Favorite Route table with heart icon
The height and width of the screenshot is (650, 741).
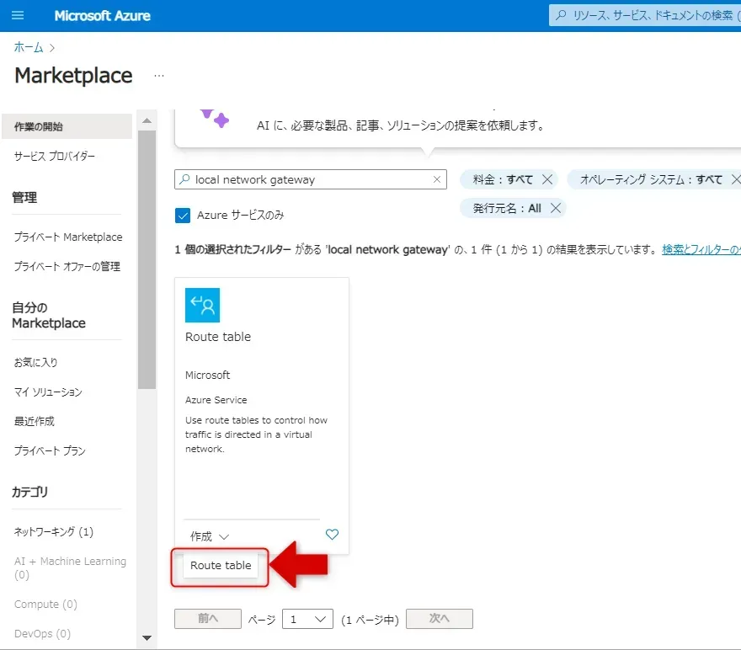point(332,535)
